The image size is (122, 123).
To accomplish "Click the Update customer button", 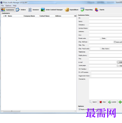I will click(112, 102).
